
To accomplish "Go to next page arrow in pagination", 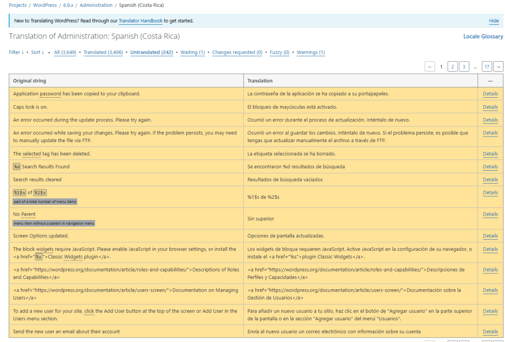I will click(498, 67).
